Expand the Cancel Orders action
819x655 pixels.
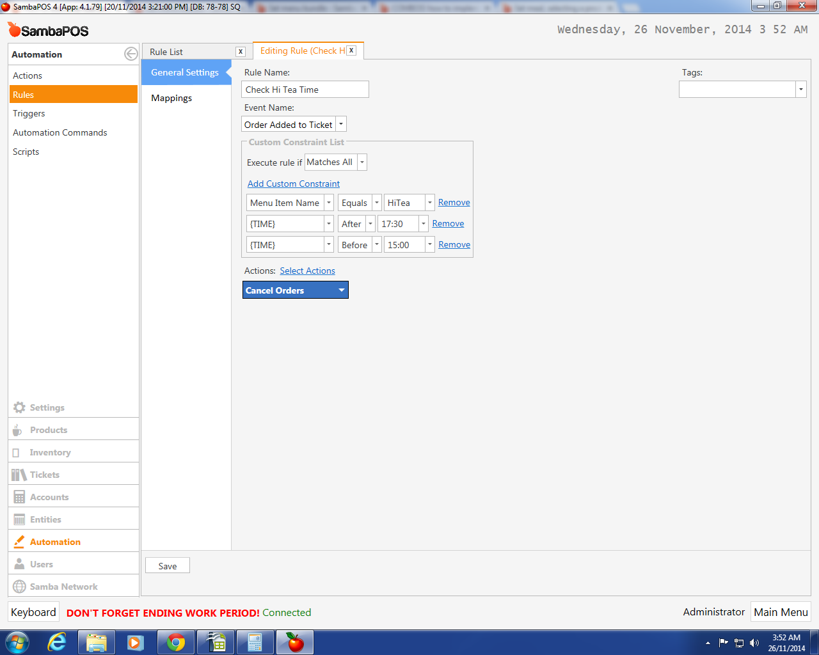point(342,290)
